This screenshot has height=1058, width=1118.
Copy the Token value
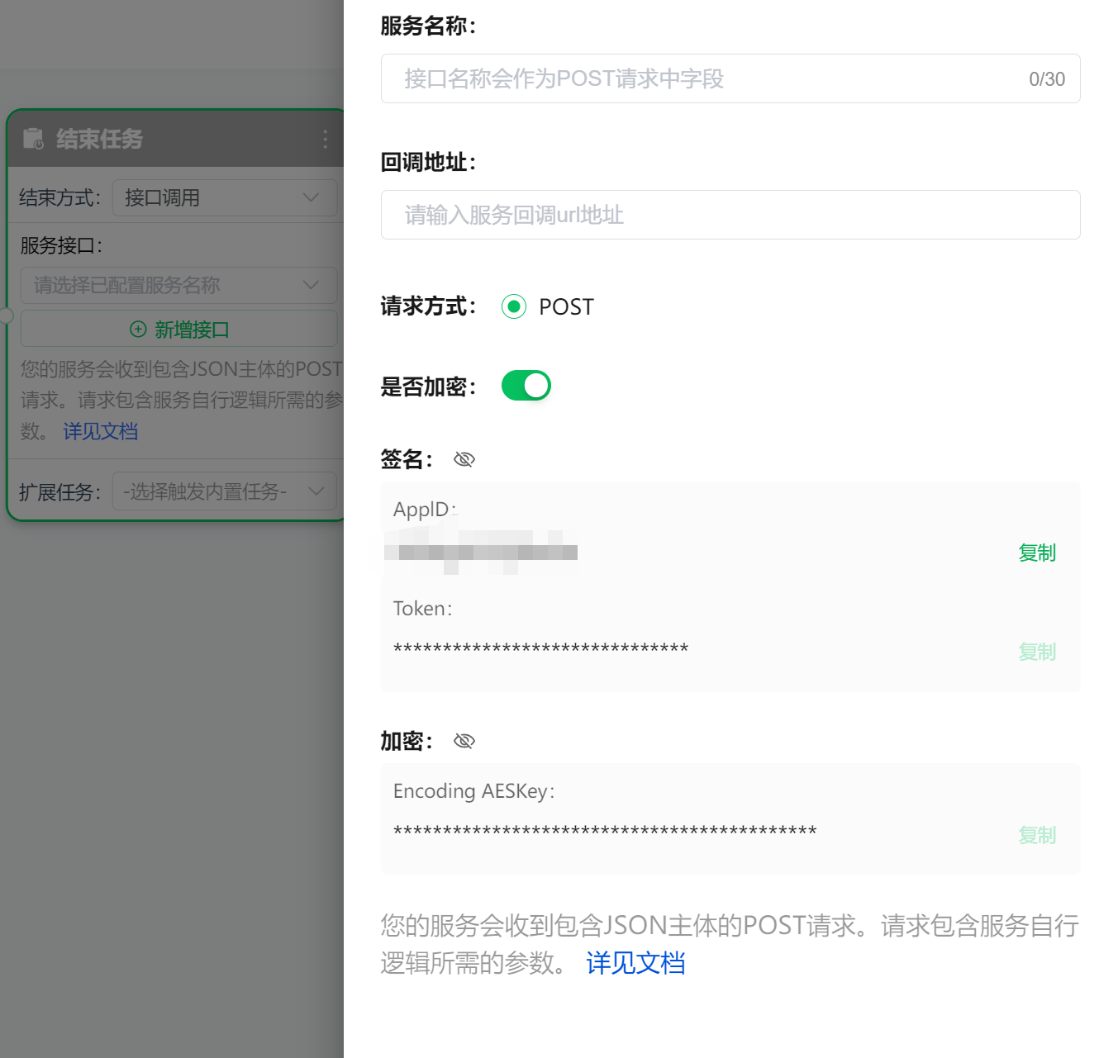1036,652
